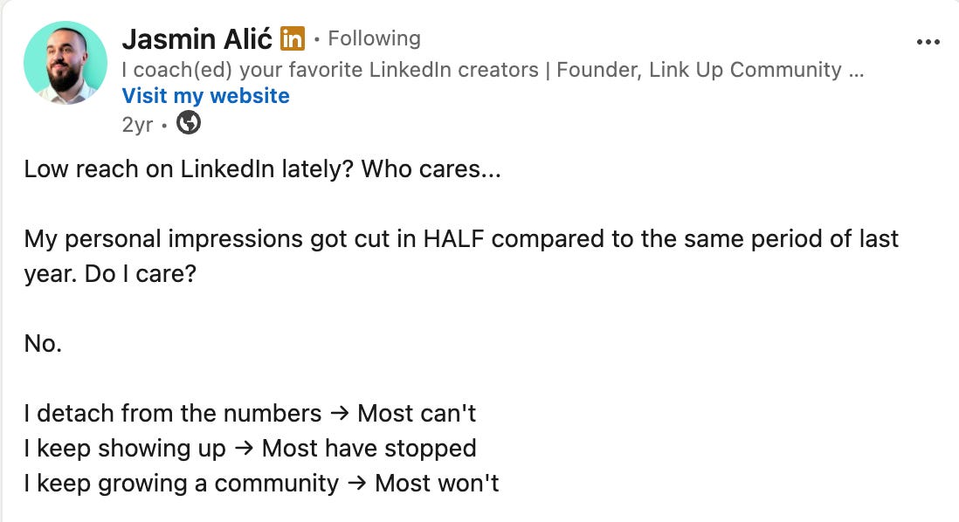The width and height of the screenshot is (959, 522).
Task: Click the I keep growing a community text
Action: coord(181,484)
